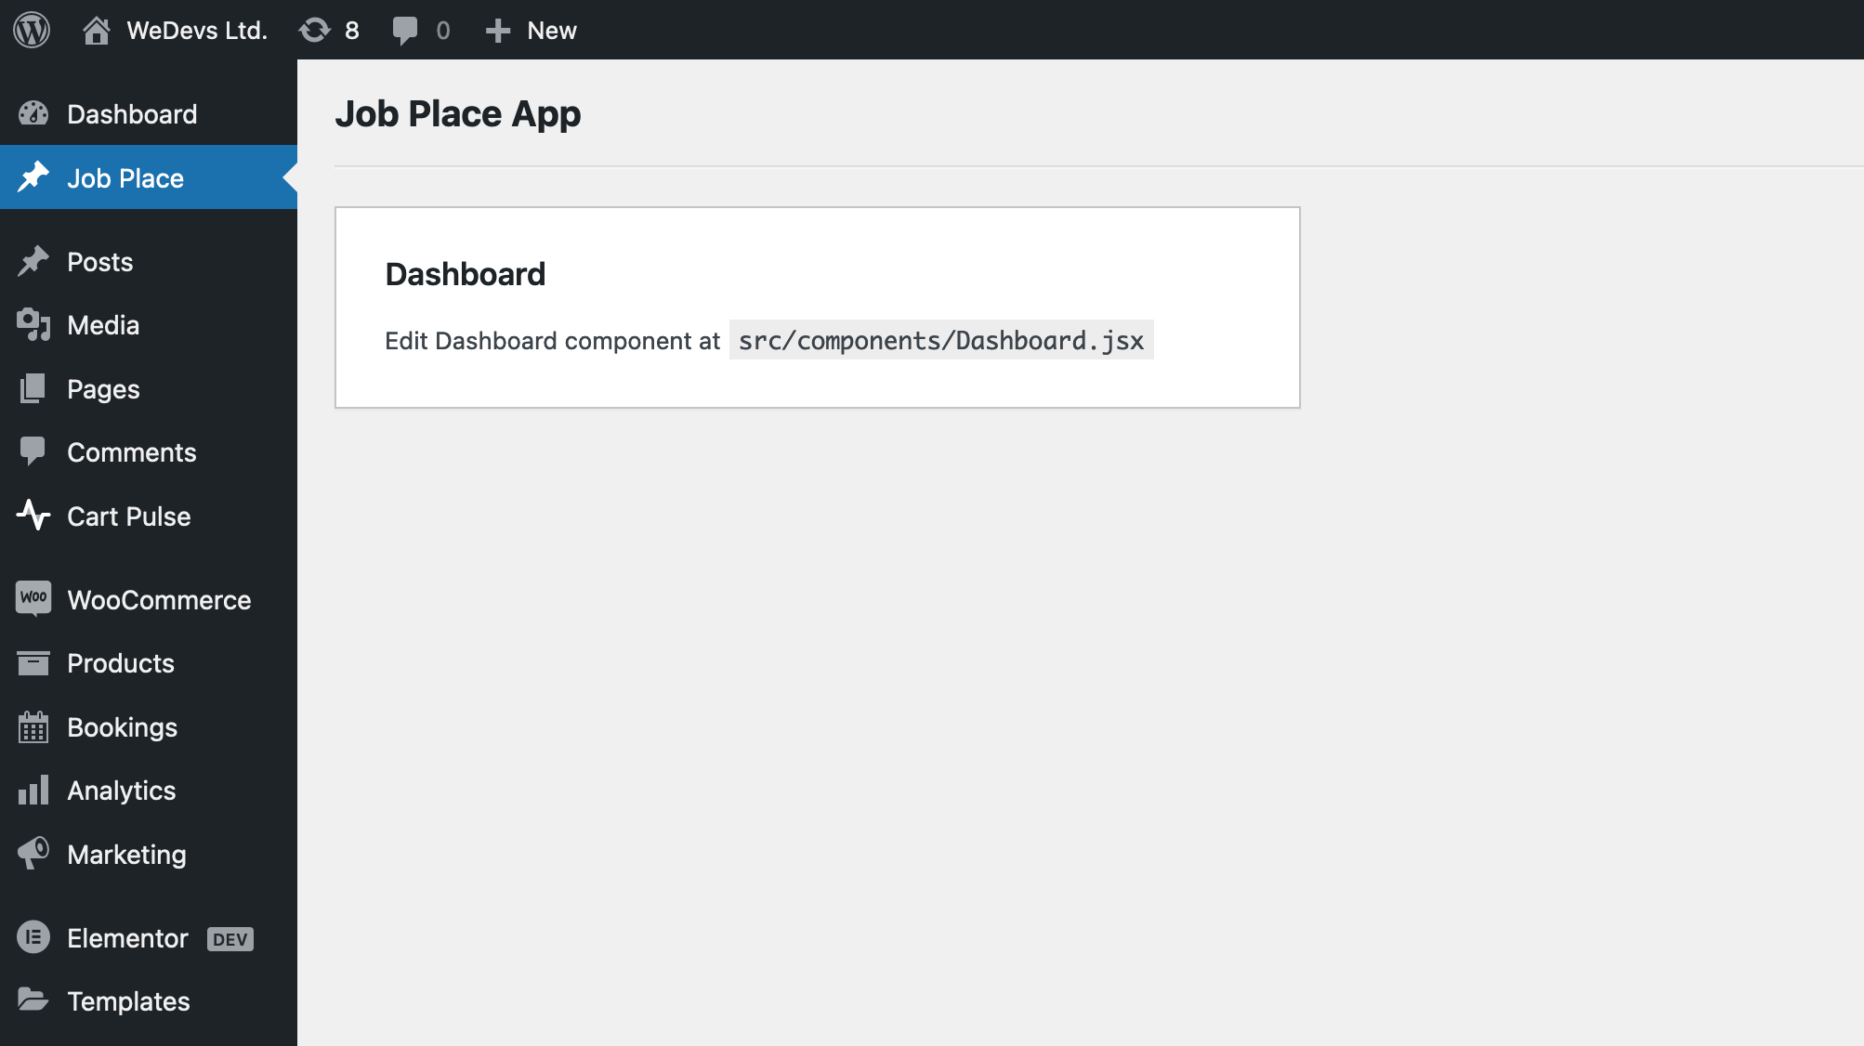1864x1046 pixels.
Task: Open Marketing sidebar section
Action: tap(125, 854)
